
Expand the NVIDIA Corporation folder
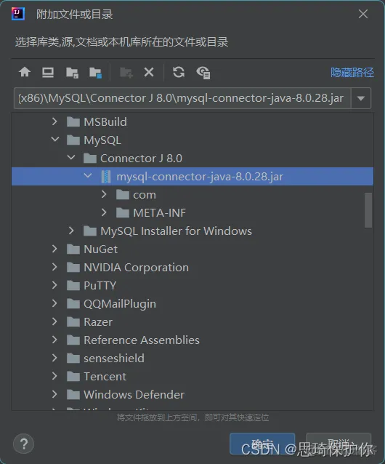54,267
